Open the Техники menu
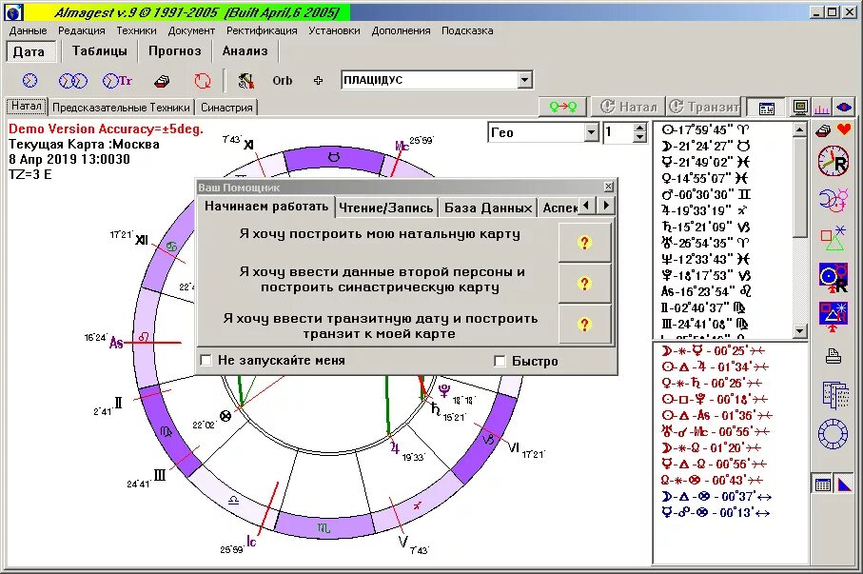This screenshot has width=863, height=574. click(x=136, y=30)
